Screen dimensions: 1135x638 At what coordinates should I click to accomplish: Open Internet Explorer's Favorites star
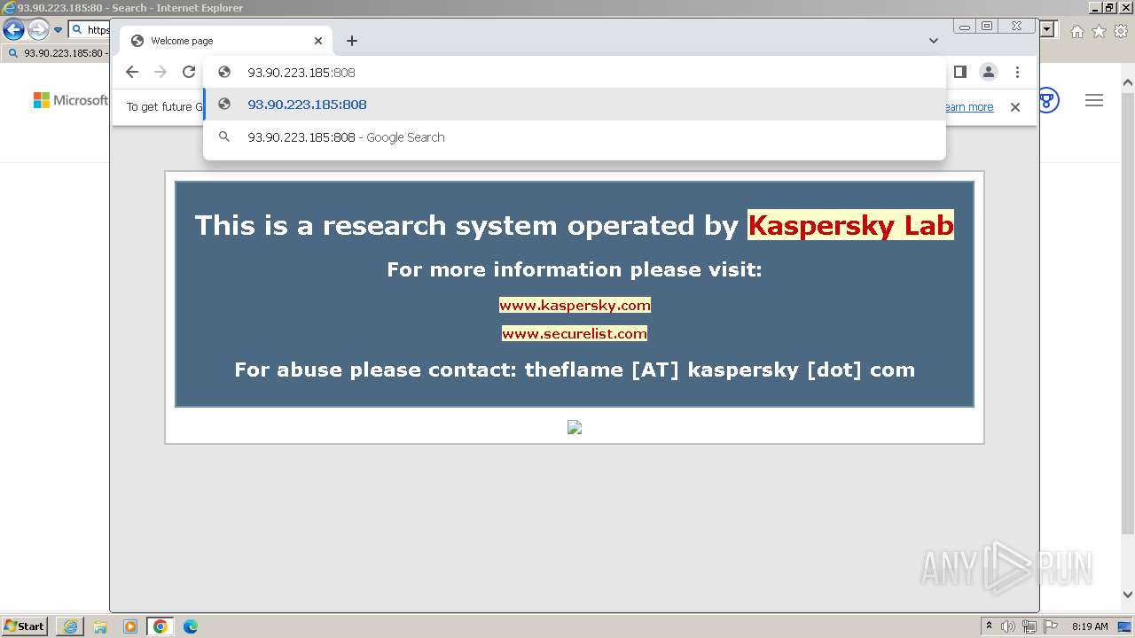1100,31
